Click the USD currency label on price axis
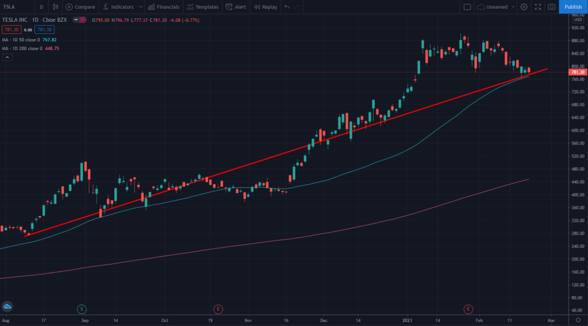This screenshot has height=326, width=588. click(577, 19)
